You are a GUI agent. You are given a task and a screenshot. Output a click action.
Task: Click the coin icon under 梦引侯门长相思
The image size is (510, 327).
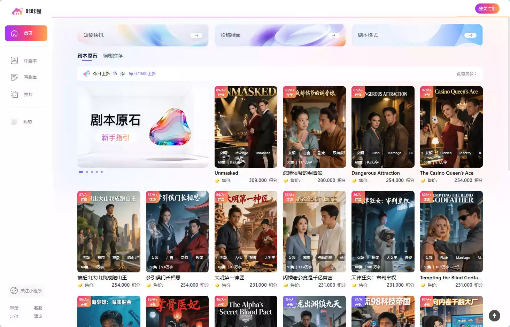click(149, 285)
